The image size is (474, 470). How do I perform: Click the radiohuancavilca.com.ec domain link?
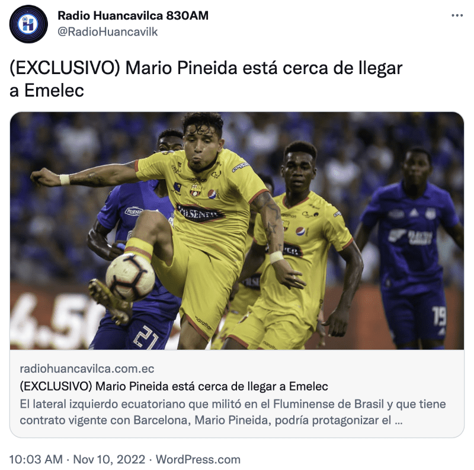pos(87,369)
